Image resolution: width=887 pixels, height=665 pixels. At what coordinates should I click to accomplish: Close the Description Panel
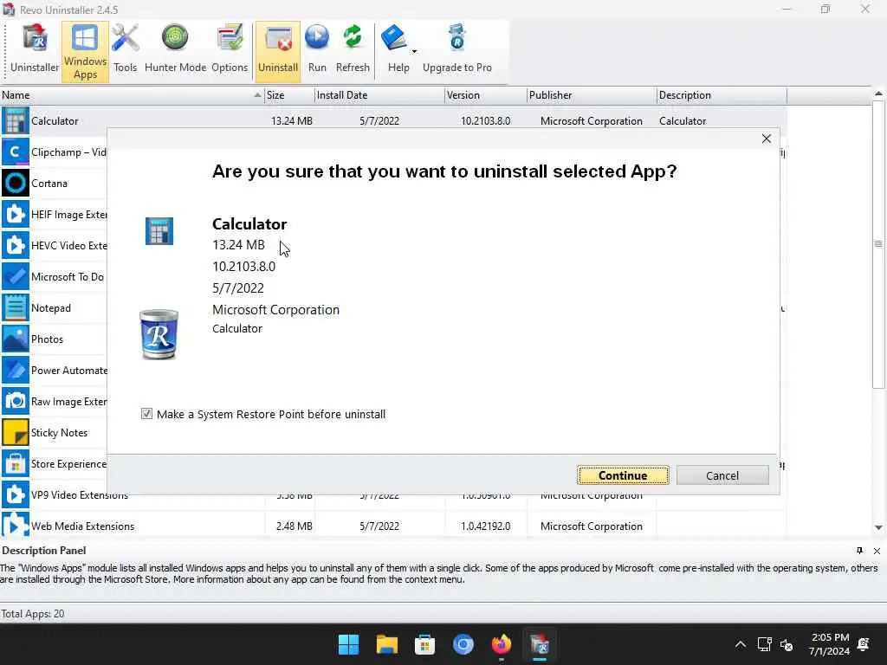click(877, 551)
